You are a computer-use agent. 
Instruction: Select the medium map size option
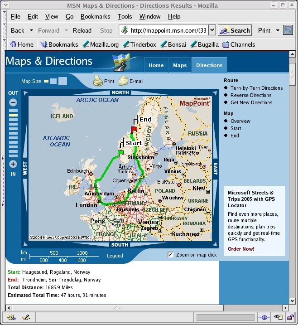coord(53,81)
